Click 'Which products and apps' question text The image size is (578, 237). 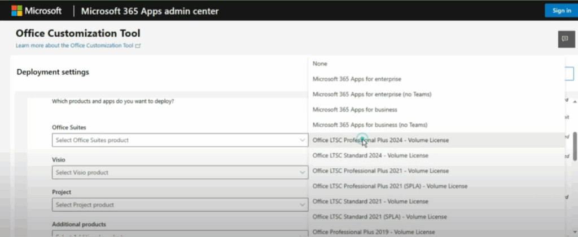click(113, 101)
